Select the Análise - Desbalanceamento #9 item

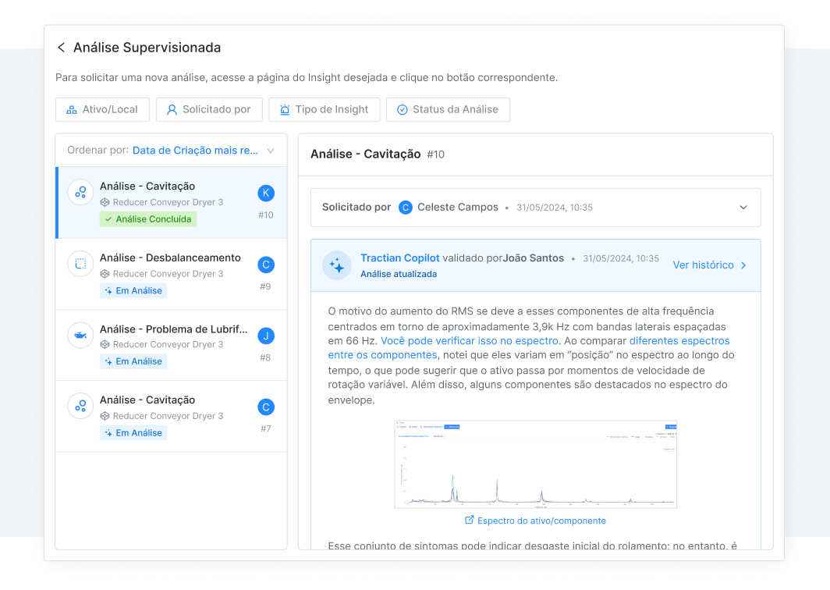[170, 274]
